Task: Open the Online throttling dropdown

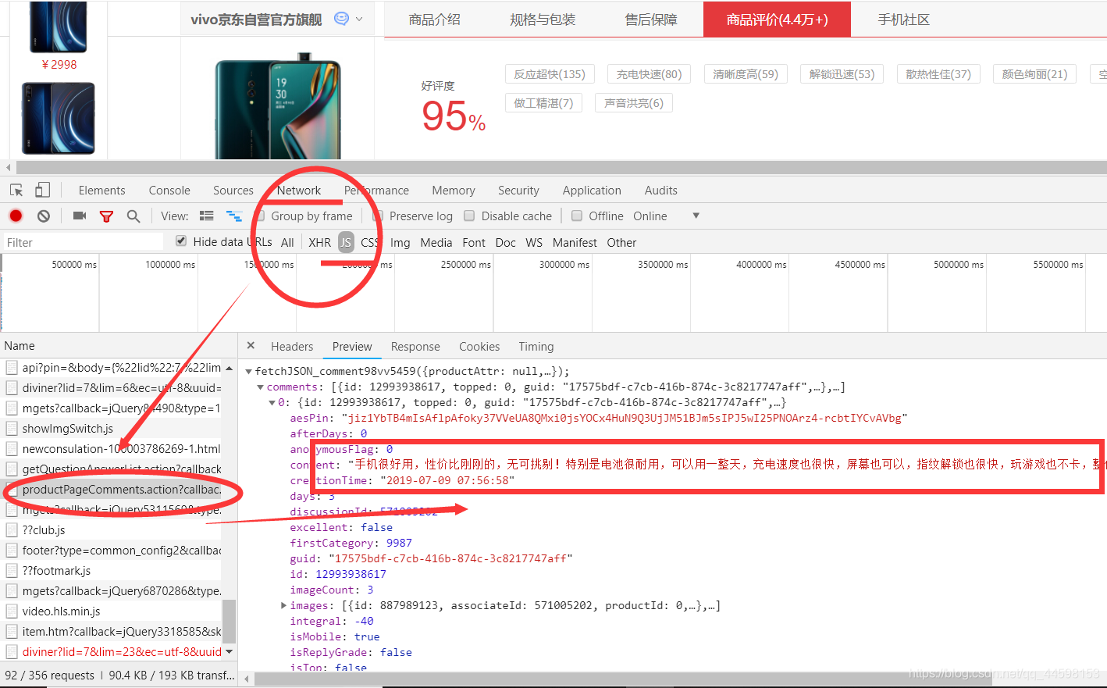Action: coord(666,216)
